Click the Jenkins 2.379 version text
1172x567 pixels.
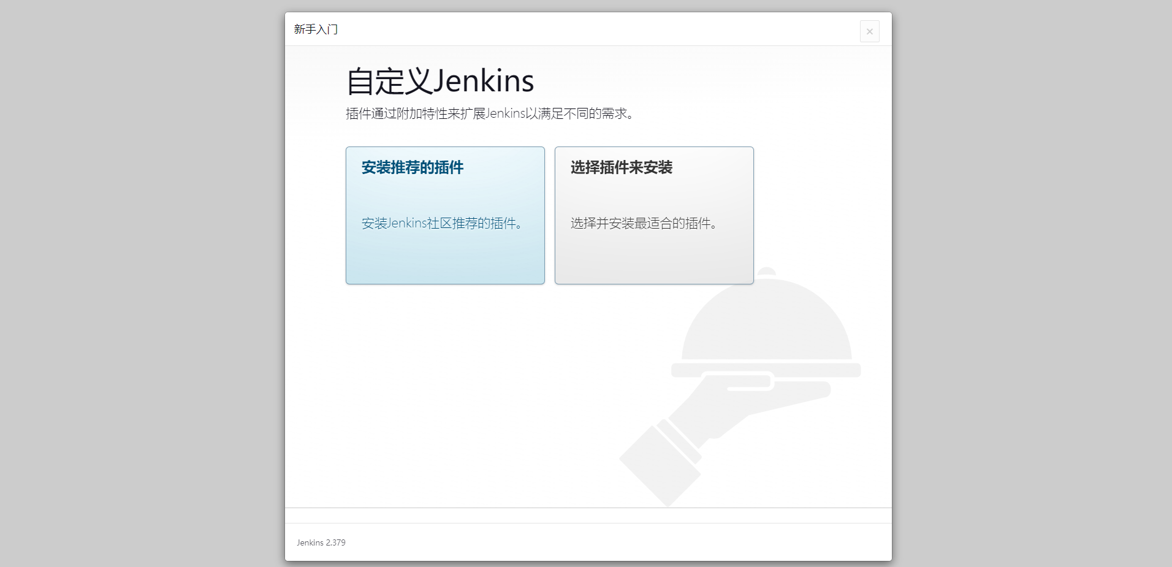click(321, 542)
